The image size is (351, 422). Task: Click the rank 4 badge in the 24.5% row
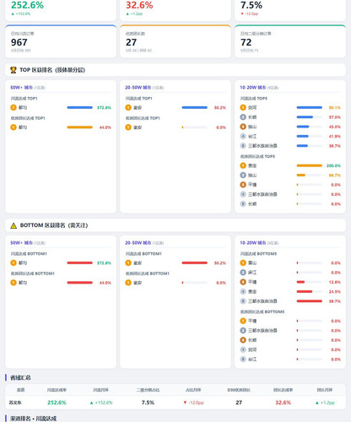[x=243, y=291]
